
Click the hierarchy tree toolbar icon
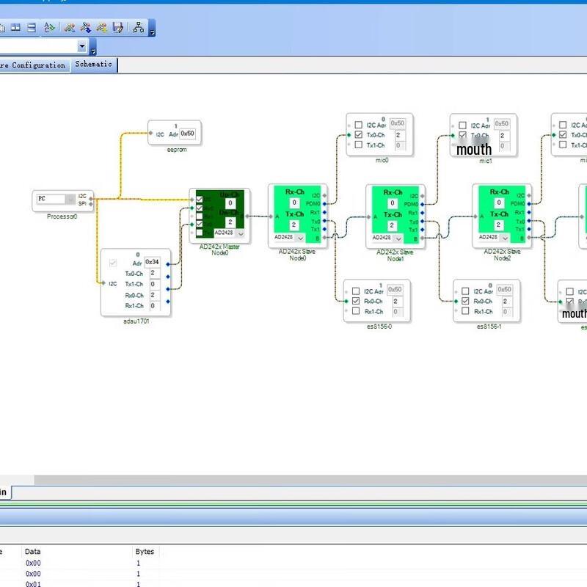point(139,27)
